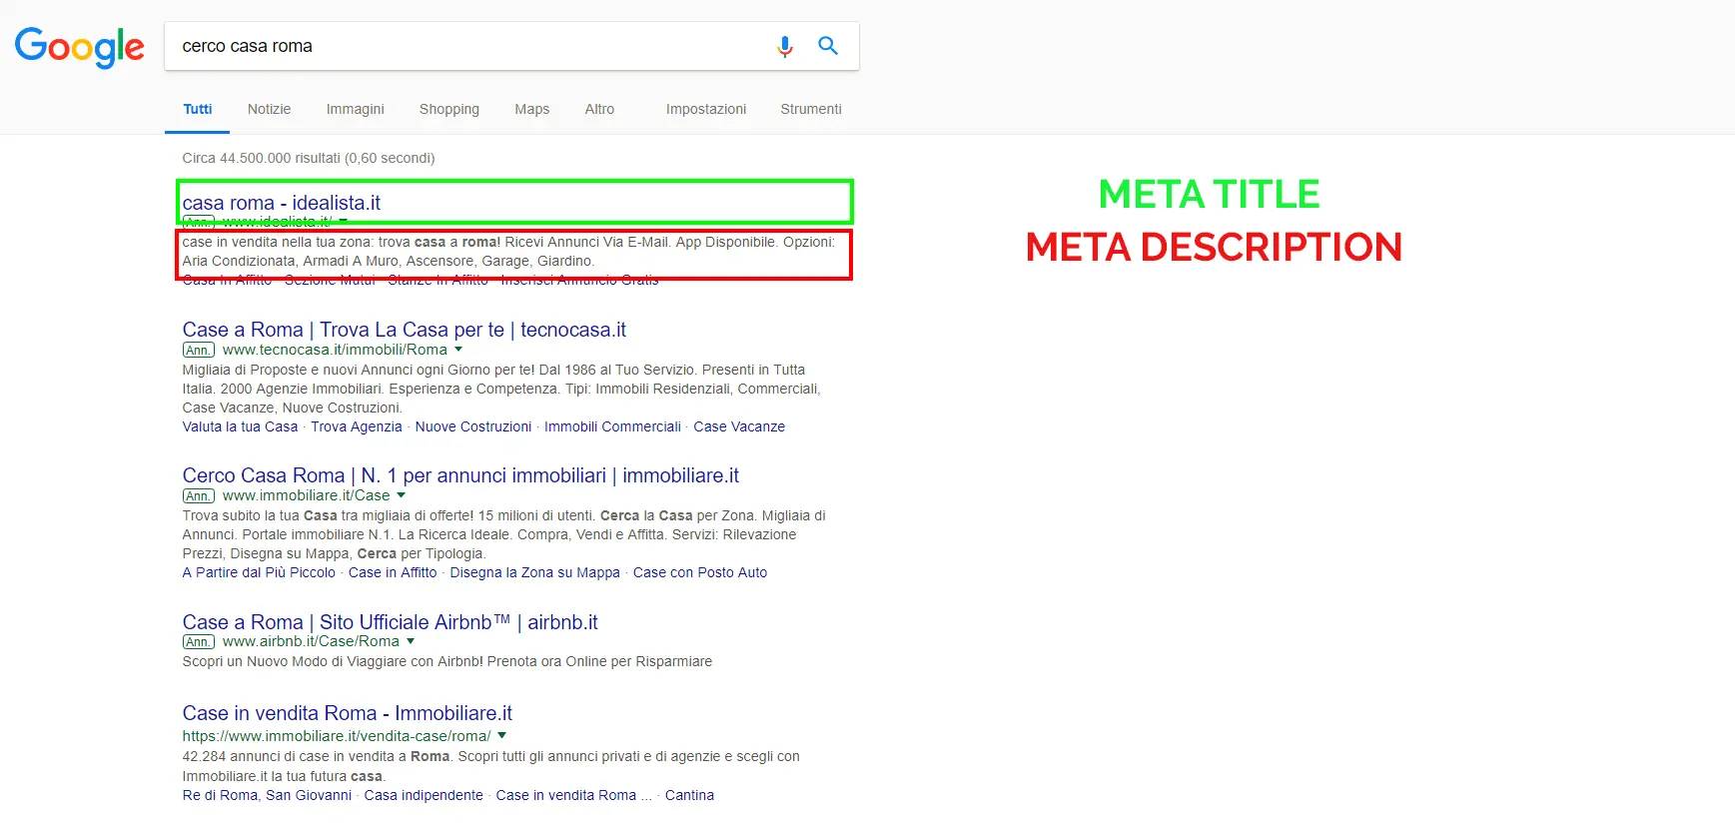This screenshot has height=834, width=1735.
Task: Switch to the Tutti tab
Action: (x=198, y=109)
